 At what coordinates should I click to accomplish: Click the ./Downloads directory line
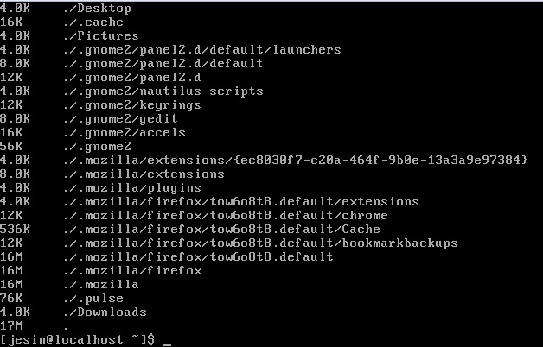click(105, 312)
